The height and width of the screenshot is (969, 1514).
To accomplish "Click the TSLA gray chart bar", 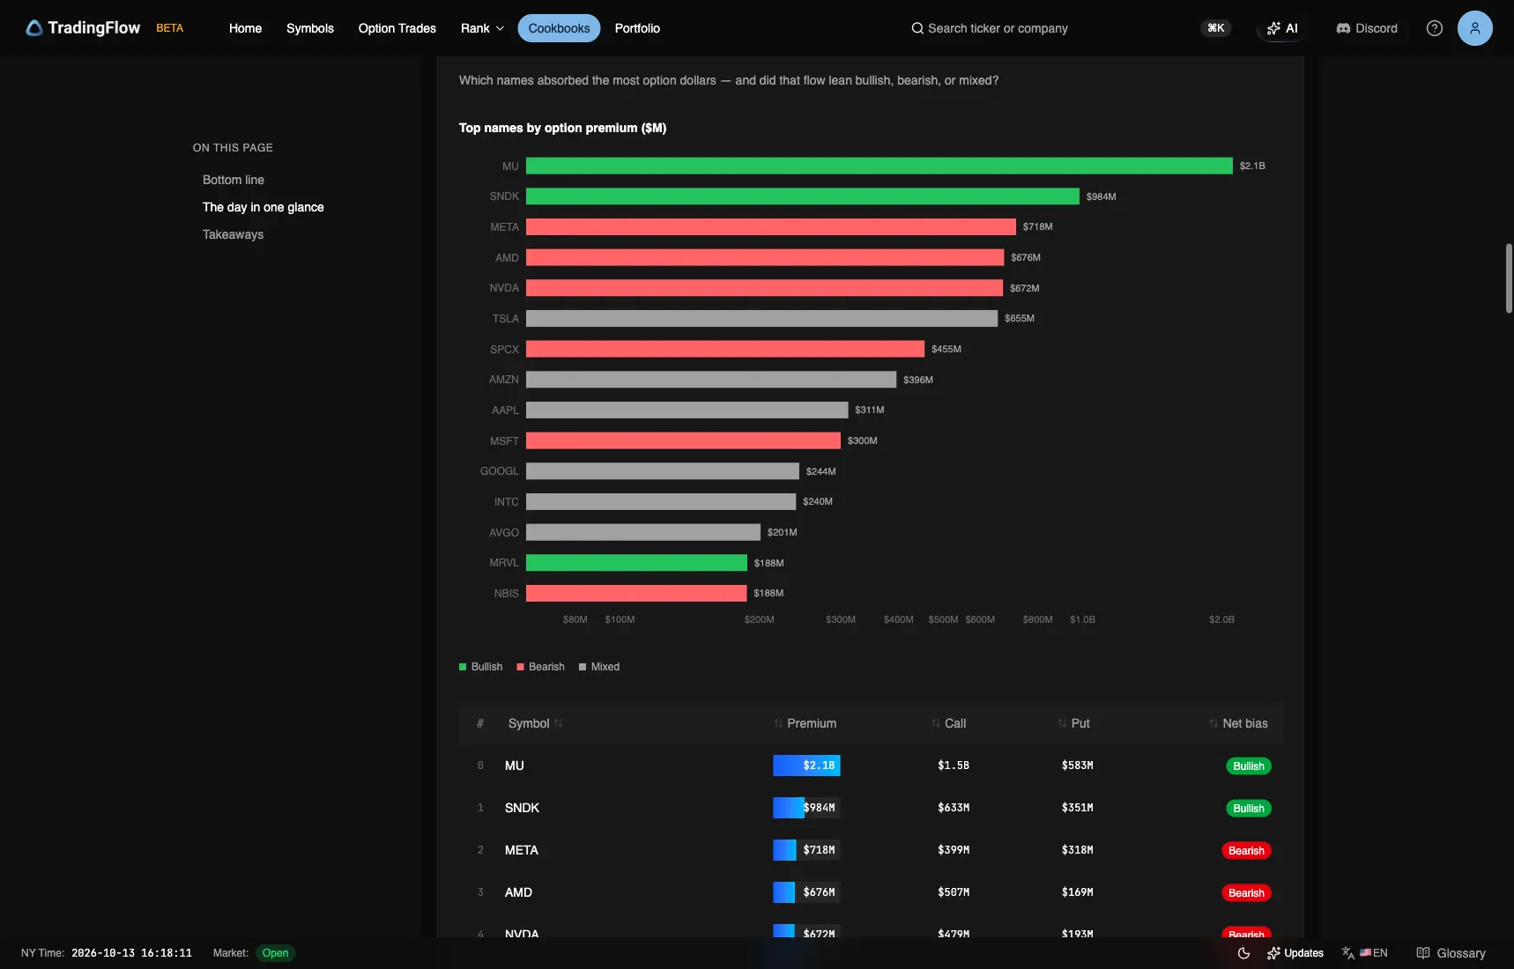I will (x=762, y=318).
